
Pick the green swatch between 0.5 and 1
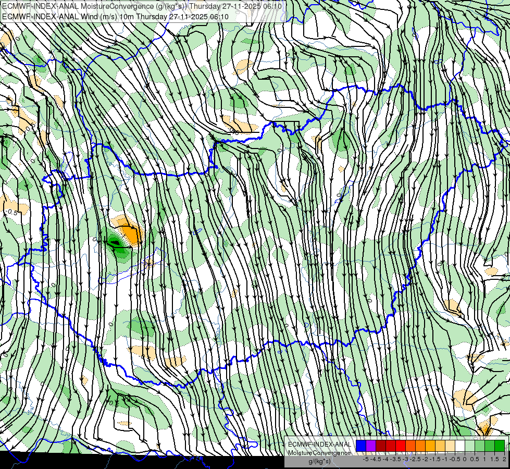tap(480, 446)
